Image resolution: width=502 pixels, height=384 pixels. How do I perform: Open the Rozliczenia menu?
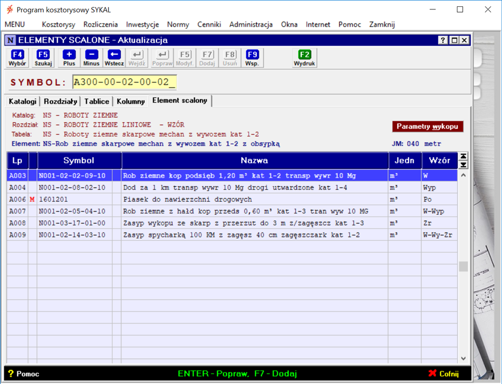[100, 25]
